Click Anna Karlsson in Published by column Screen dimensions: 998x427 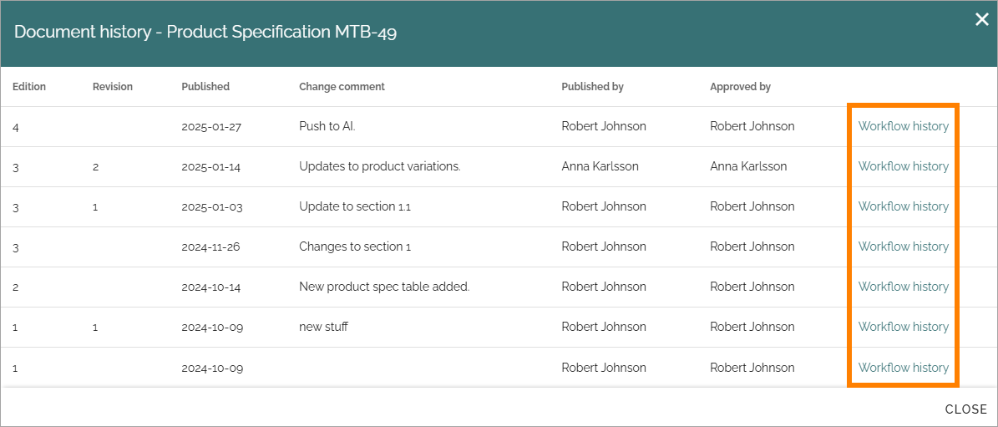[600, 166]
